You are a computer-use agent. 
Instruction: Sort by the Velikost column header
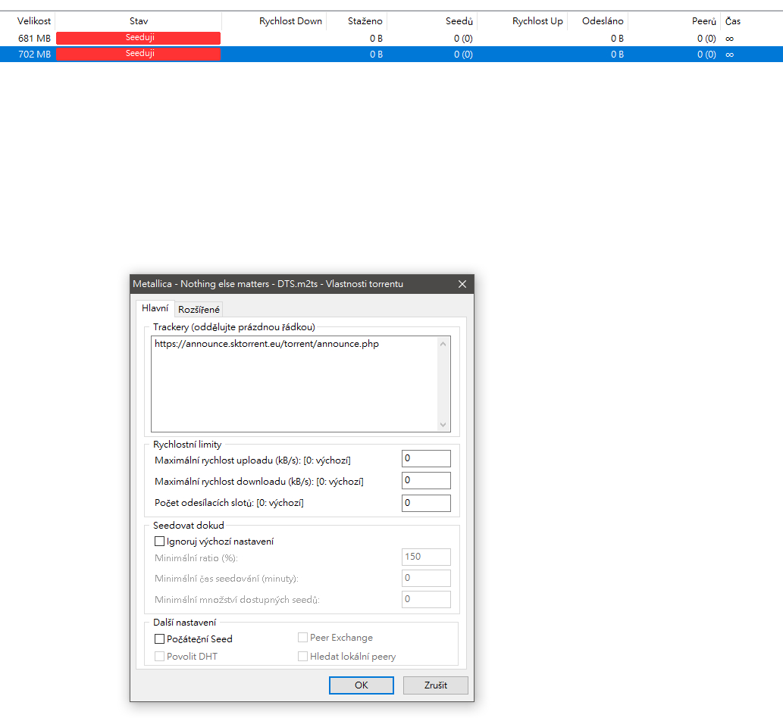[x=27, y=21]
